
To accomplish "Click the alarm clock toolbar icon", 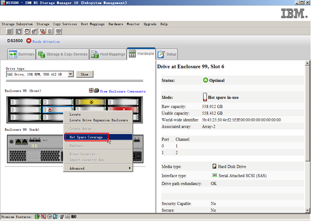I will pyautogui.click(x=27, y=31).
